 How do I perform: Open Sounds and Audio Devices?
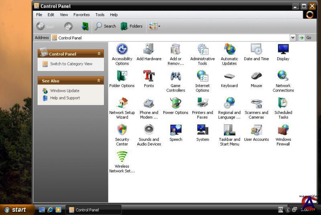pyautogui.click(x=149, y=131)
